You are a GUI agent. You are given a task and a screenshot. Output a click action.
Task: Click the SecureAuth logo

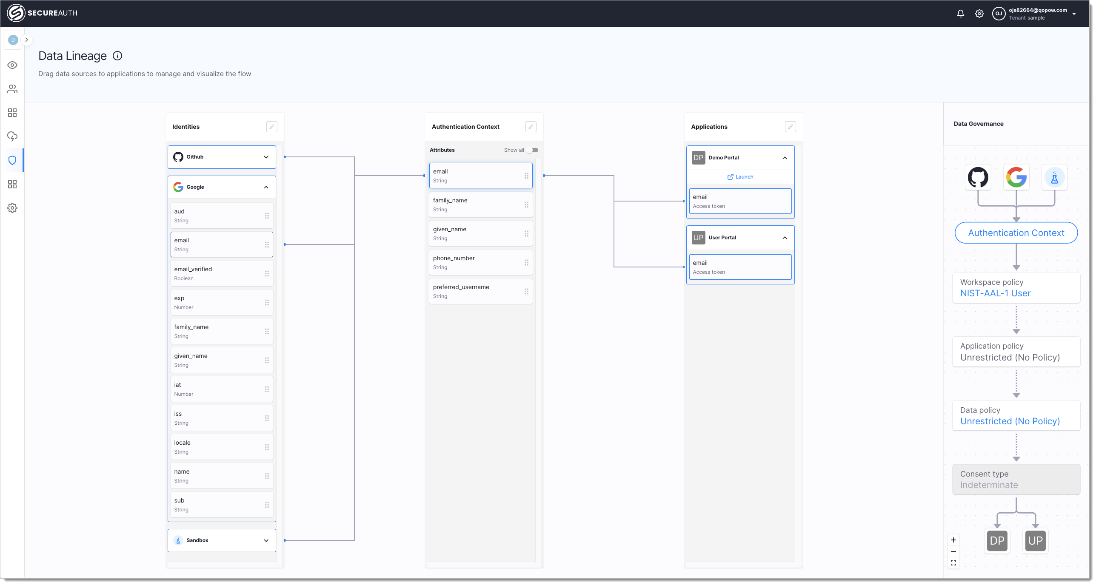[42, 13]
